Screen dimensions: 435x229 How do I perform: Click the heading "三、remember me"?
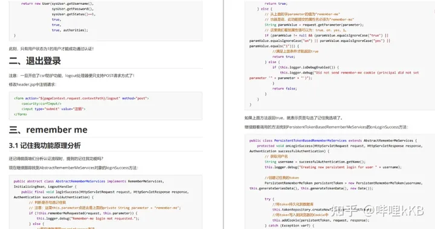point(48,130)
